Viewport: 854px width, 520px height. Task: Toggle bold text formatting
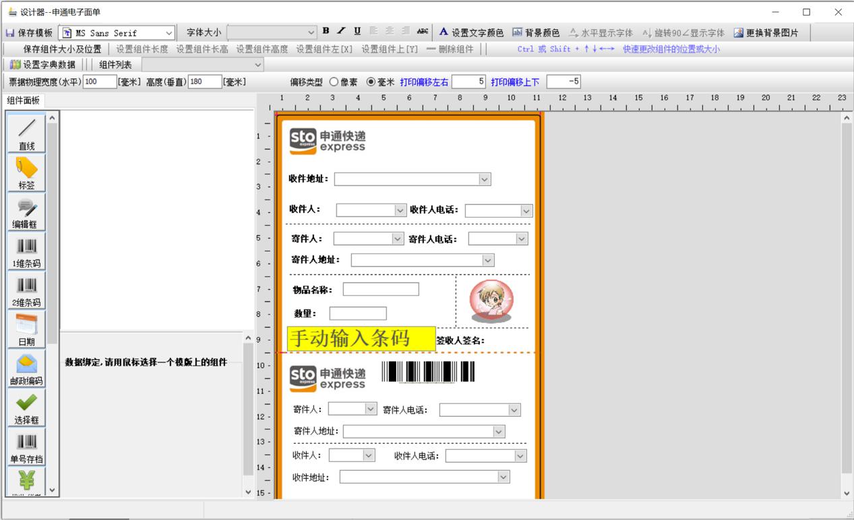[326, 31]
